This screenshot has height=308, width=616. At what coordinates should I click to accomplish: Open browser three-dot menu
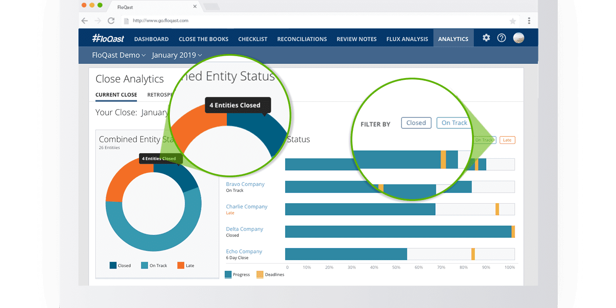pos(529,21)
